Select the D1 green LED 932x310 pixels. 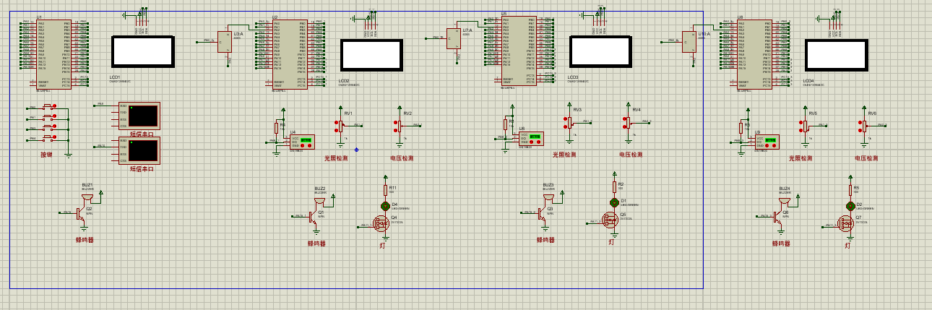point(615,202)
